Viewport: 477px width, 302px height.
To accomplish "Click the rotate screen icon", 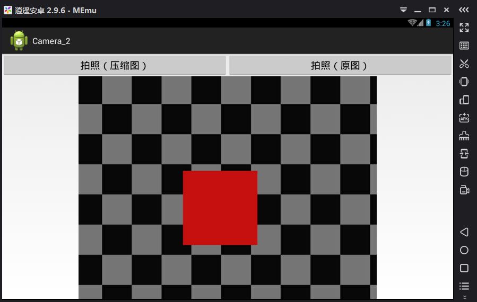I will (x=464, y=100).
